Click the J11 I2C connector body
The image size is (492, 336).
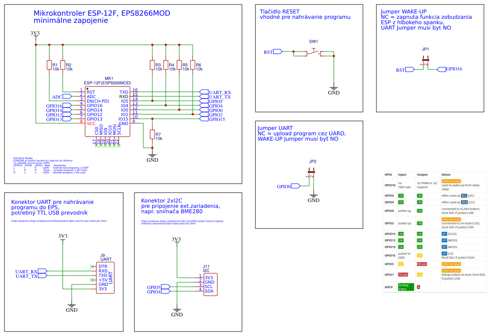[210, 284]
